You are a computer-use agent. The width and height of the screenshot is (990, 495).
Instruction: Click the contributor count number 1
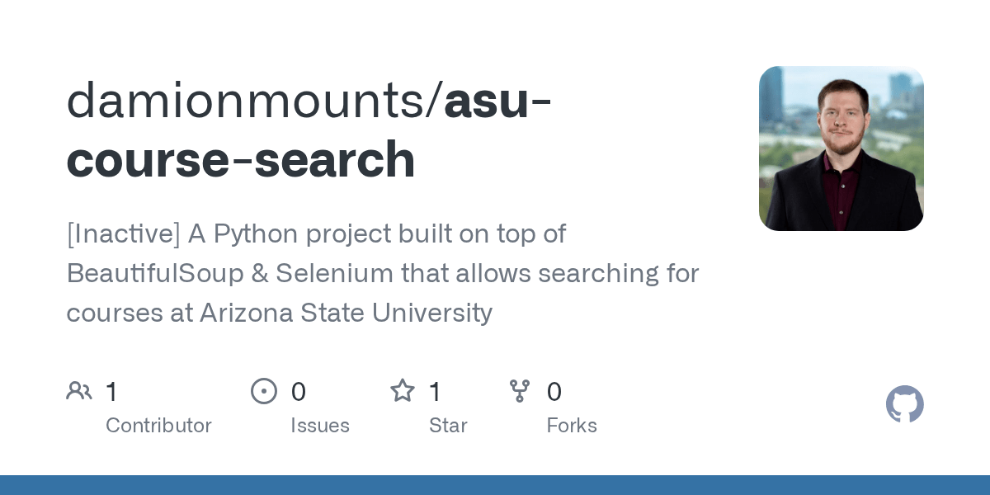click(x=112, y=392)
